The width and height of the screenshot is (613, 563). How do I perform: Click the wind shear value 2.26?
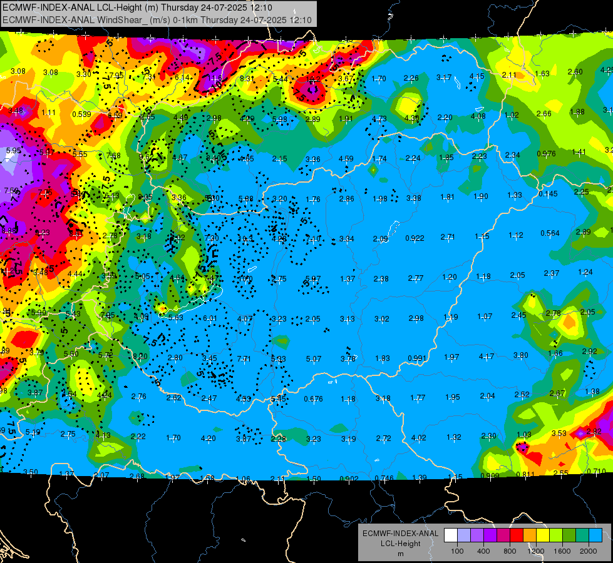pyautogui.click(x=411, y=78)
